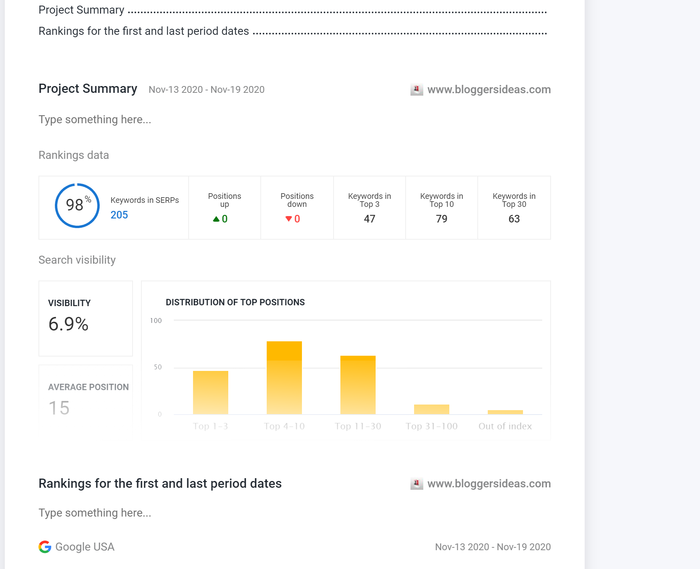Click the 205 Keywords in SERPs value
This screenshot has height=569, width=700.
[x=119, y=215]
